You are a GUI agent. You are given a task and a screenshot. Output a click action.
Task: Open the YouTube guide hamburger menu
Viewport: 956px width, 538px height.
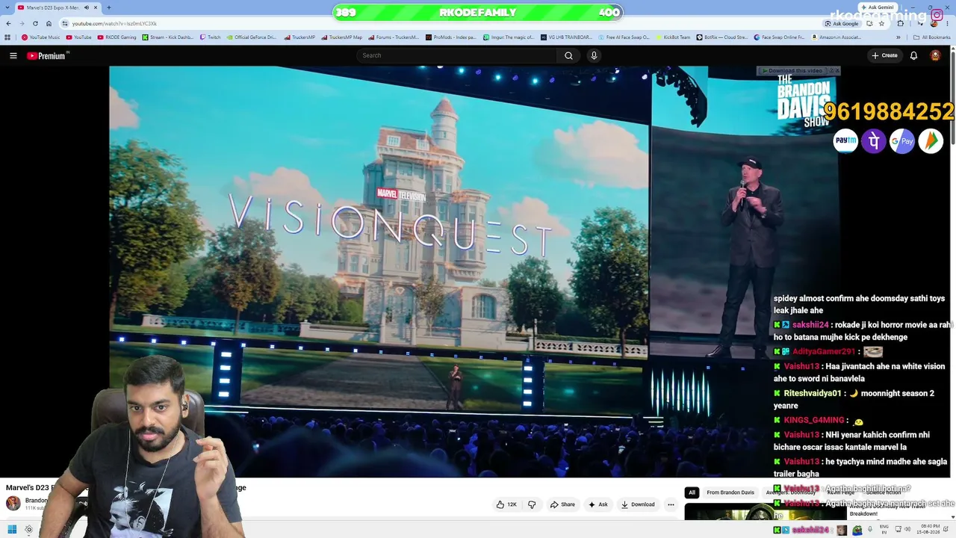[x=13, y=55]
